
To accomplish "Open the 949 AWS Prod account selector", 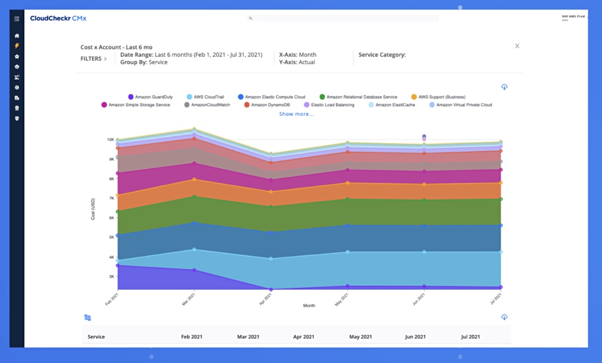I will tap(573, 18).
